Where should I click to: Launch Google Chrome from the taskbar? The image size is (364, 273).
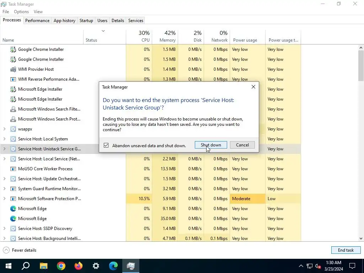coord(61,266)
